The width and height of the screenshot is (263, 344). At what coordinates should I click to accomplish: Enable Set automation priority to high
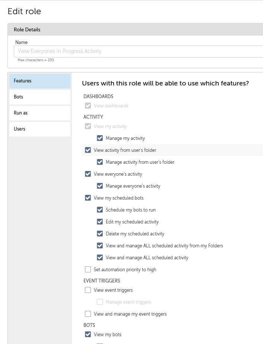(88, 269)
